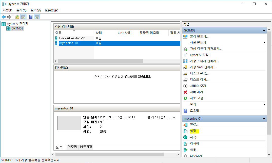Click 가상 스위치 관리자... action
This screenshot has height=163, width=272.
[x=204, y=61]
